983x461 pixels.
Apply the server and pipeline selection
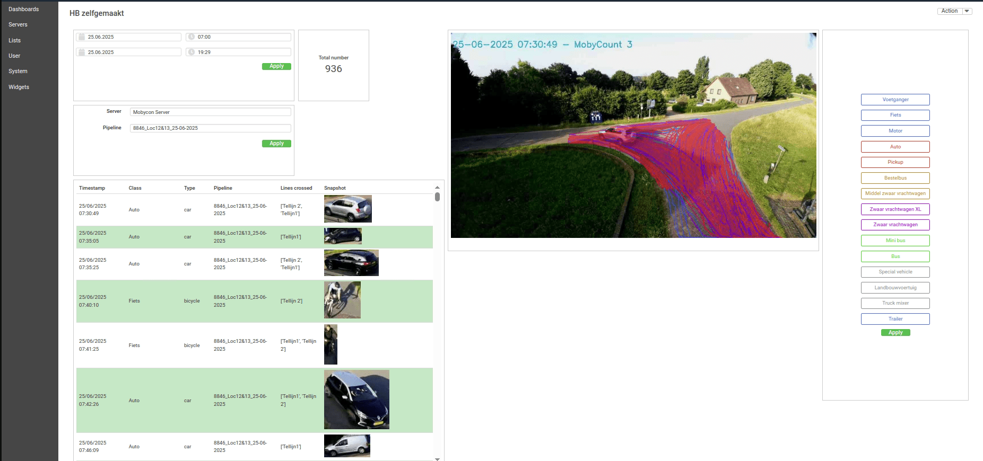pos(276,144)
